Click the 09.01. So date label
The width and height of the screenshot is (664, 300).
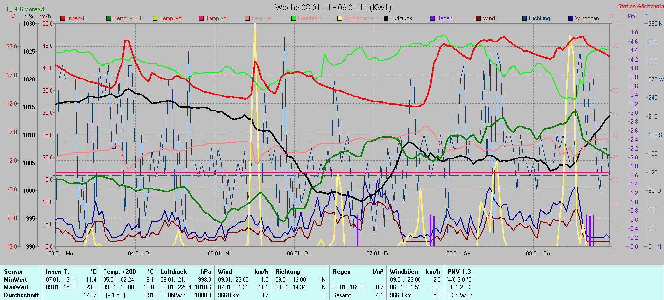coord(538,253)
